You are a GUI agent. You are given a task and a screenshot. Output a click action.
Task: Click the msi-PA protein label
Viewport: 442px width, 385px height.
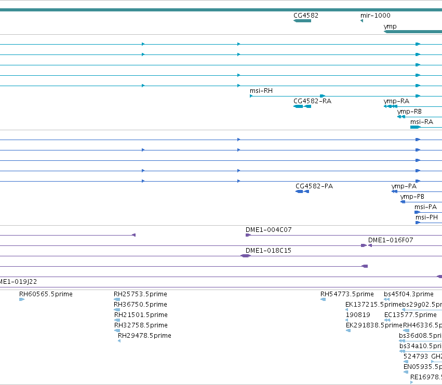pyautogui.click(x=425, y=207)
